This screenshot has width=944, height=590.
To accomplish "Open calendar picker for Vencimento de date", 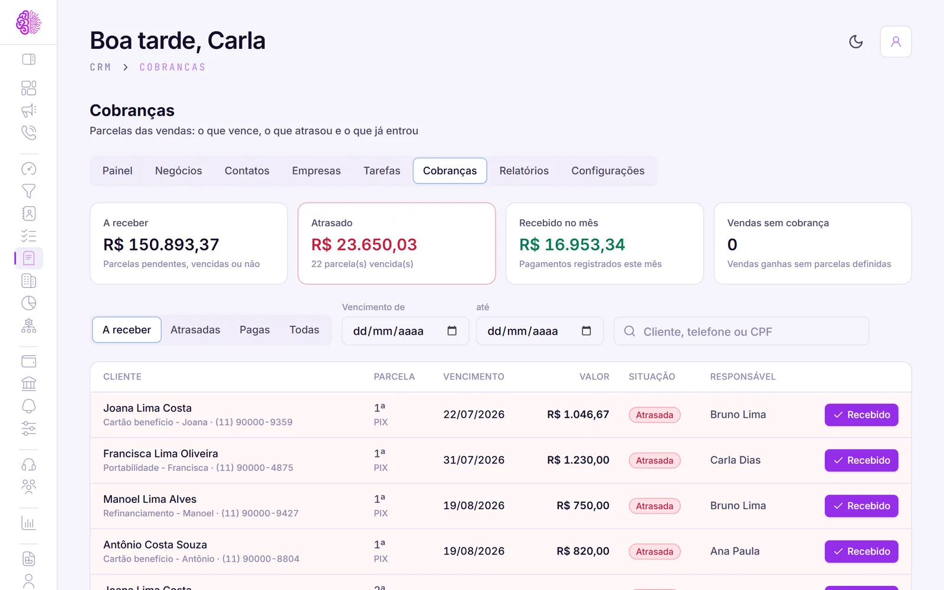I will [452, 331].
